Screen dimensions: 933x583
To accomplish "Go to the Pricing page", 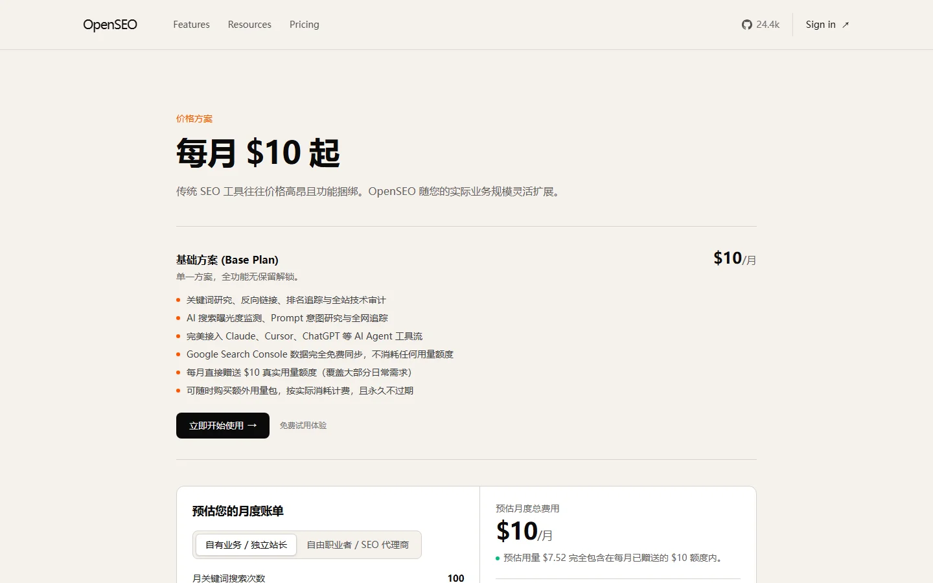I will point(305,25).
